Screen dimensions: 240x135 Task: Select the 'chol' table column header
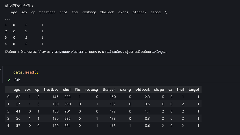(x=67, y=89)
